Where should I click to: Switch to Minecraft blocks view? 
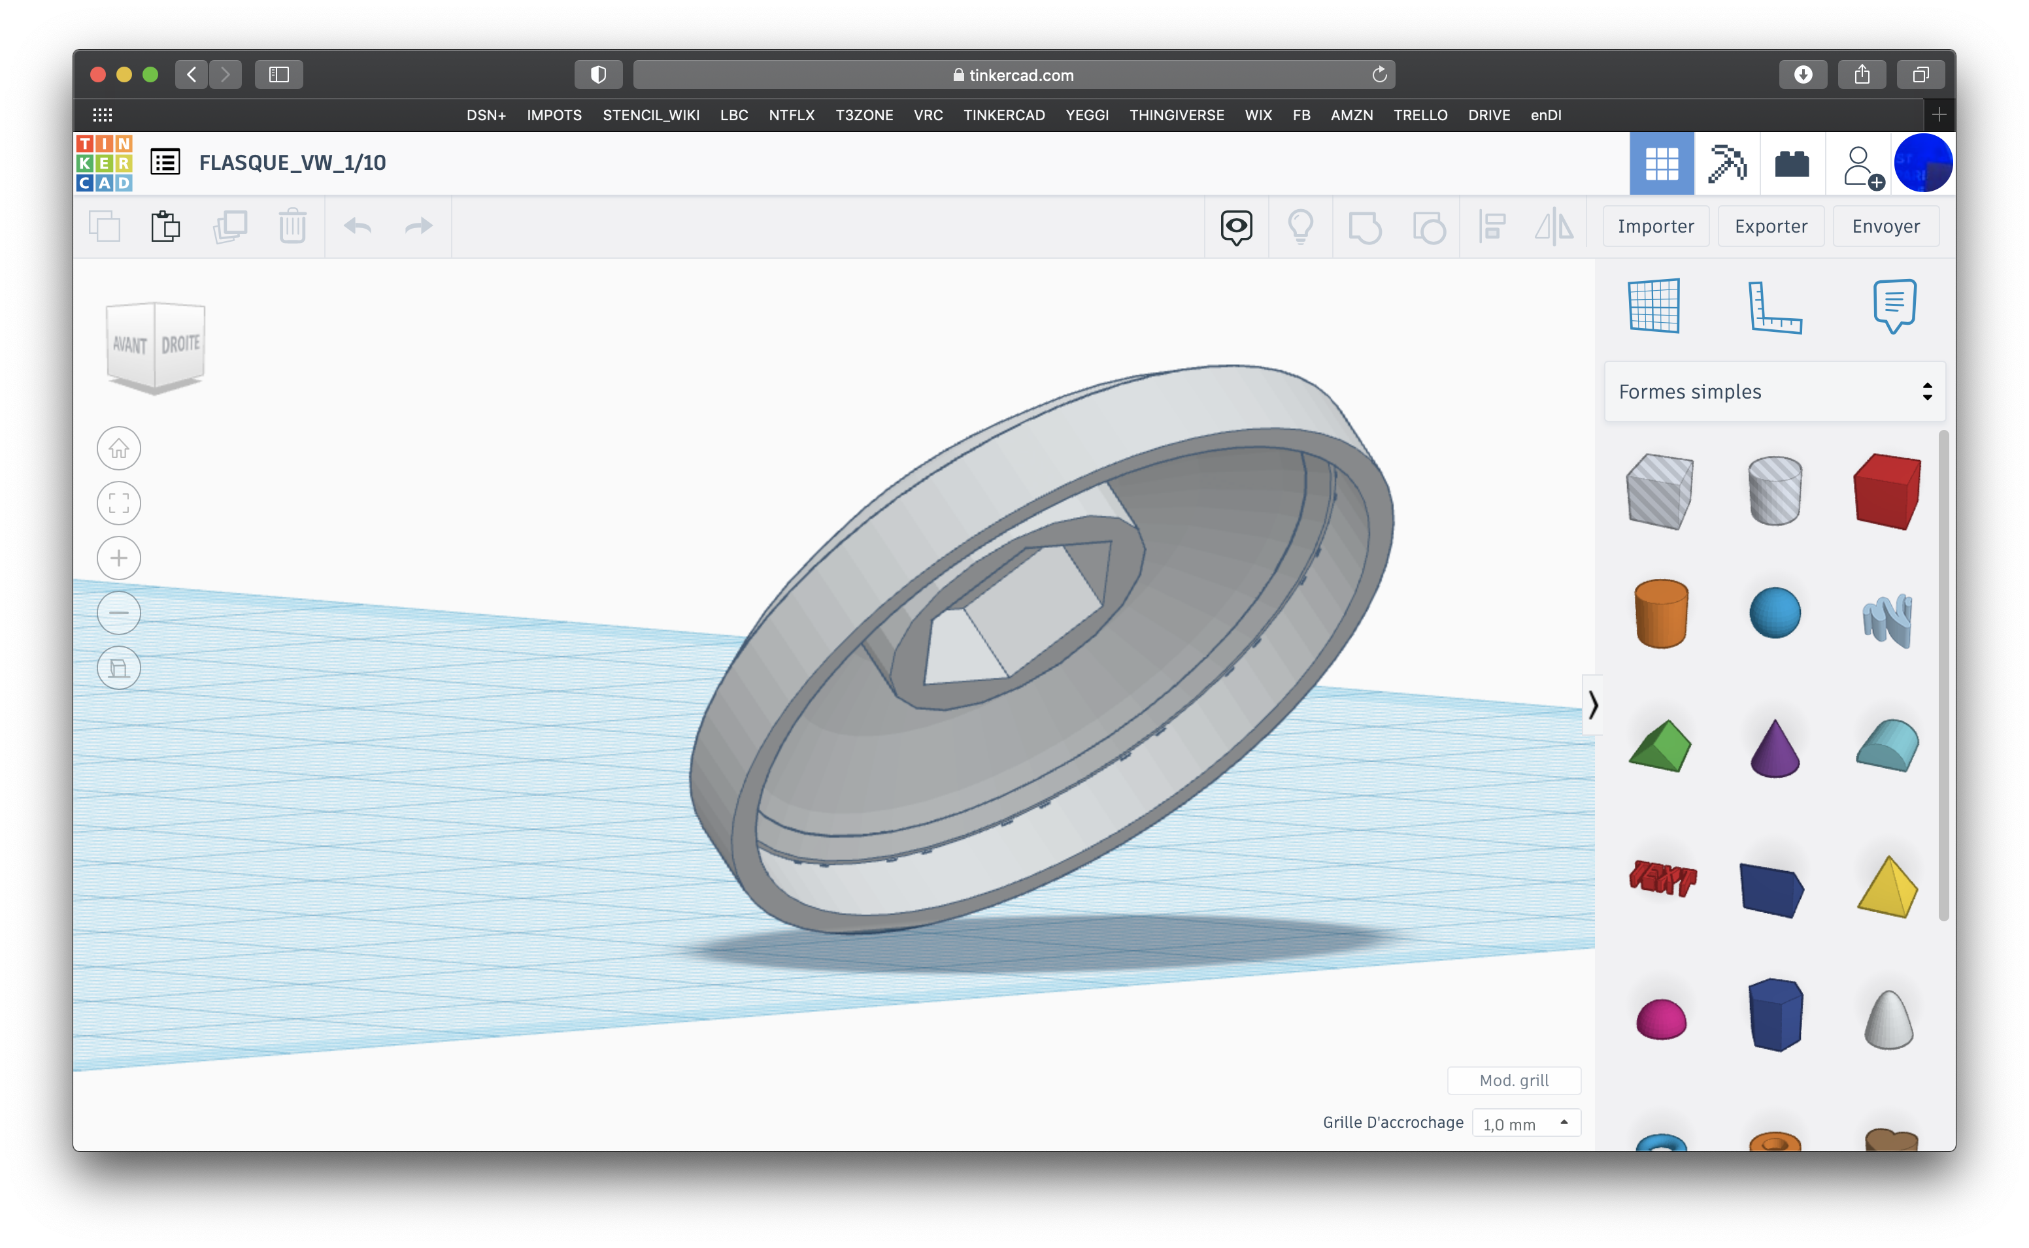point(1727,163)
